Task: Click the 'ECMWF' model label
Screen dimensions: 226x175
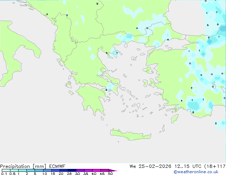Action: 57,166
